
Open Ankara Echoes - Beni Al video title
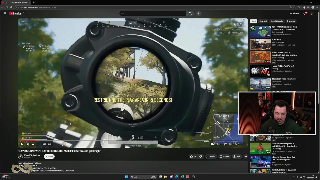[284, 54]
